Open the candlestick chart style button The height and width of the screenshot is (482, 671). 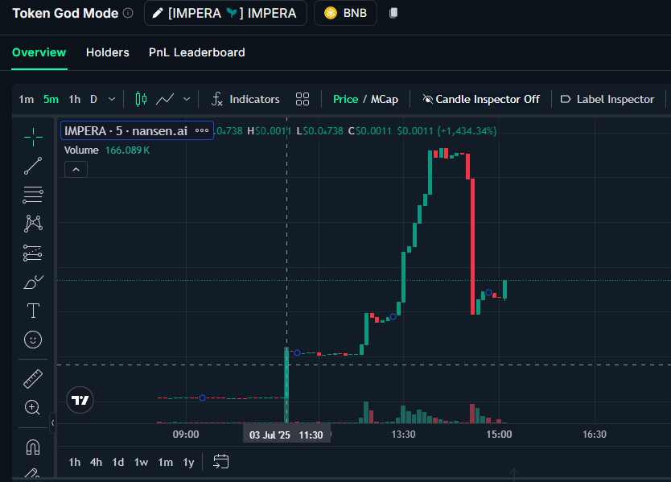[141, 99]
